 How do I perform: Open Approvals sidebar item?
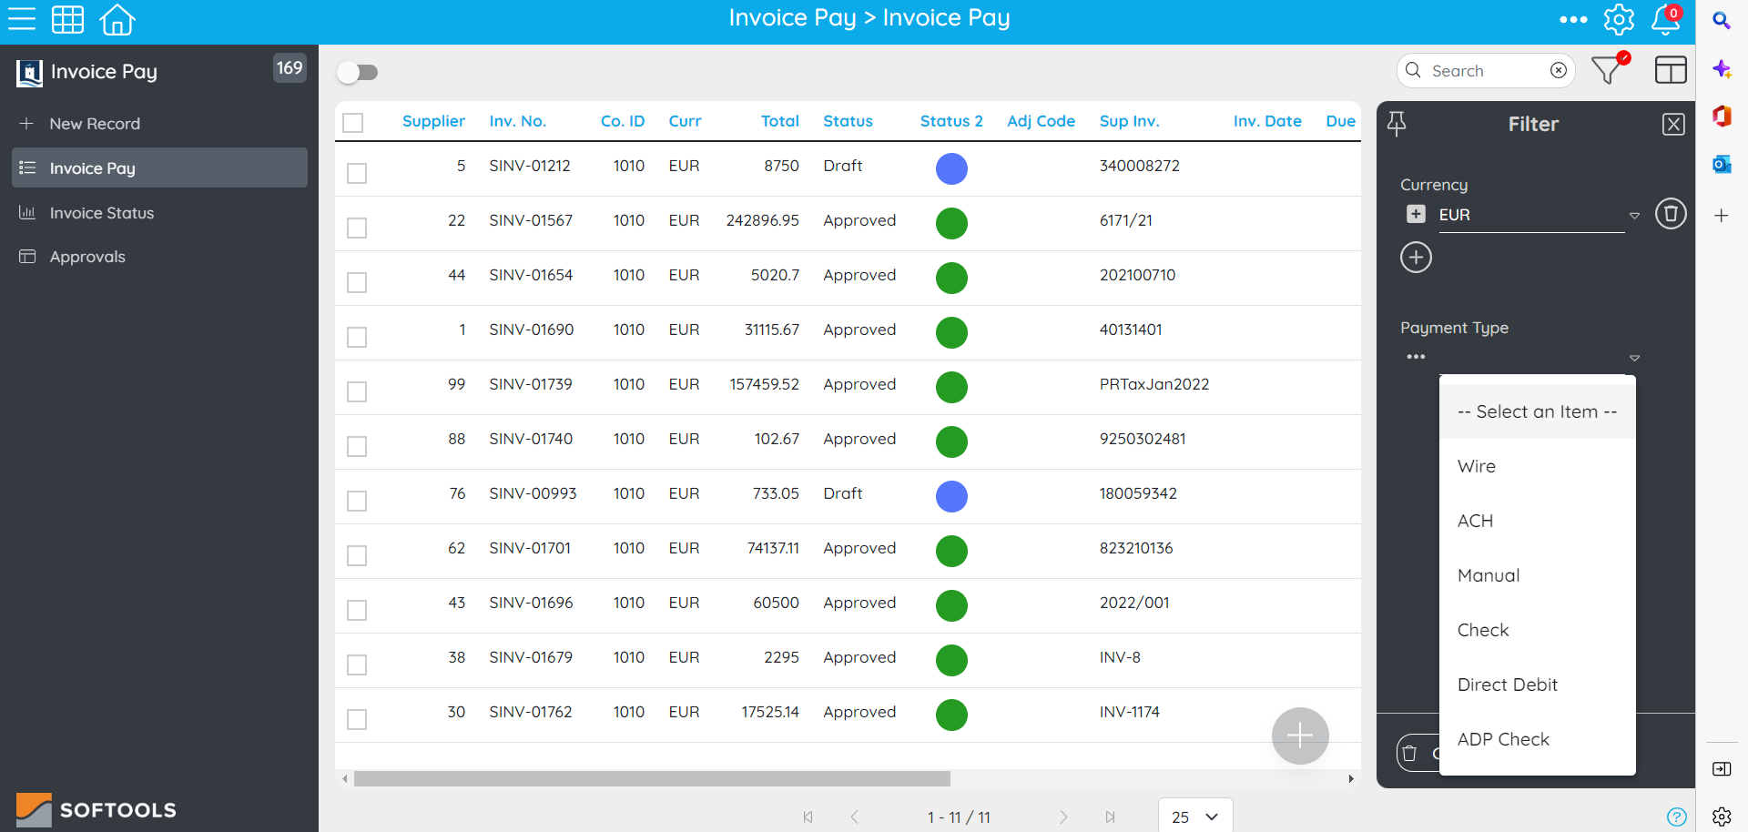click(x=159, y=257)
